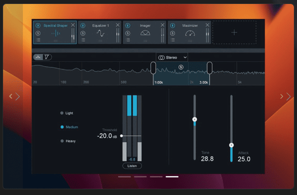This screenshot has height=195, width=297.
Task: Select the 3.00k high frequency handle
Action: pyautogui.click(x=209, y=68)
